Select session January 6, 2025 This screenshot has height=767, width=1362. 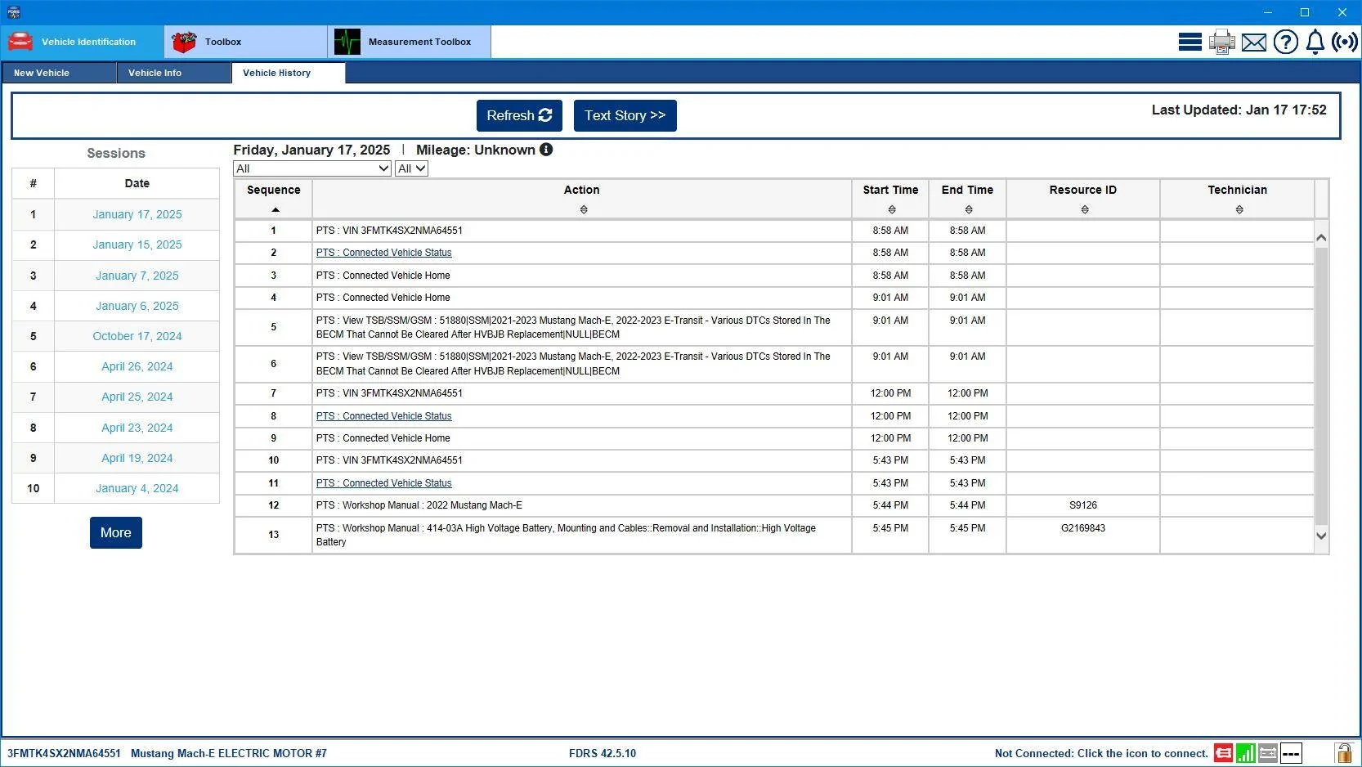coord(137,306)
